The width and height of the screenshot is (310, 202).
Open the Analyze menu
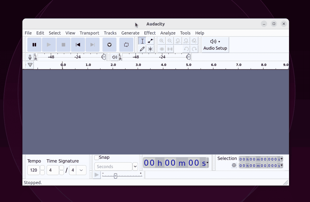click(x=168, y=33)
